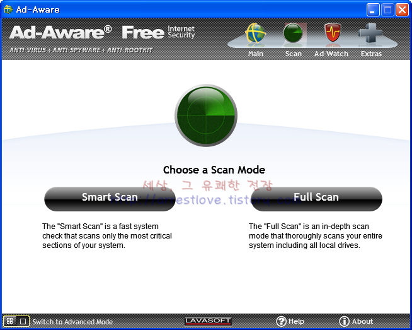Image resolution: width=412 pixels, height=330 pixels.
Task: Start the Smart Scan
Action: pyautogui.click(x=110, y=199)
